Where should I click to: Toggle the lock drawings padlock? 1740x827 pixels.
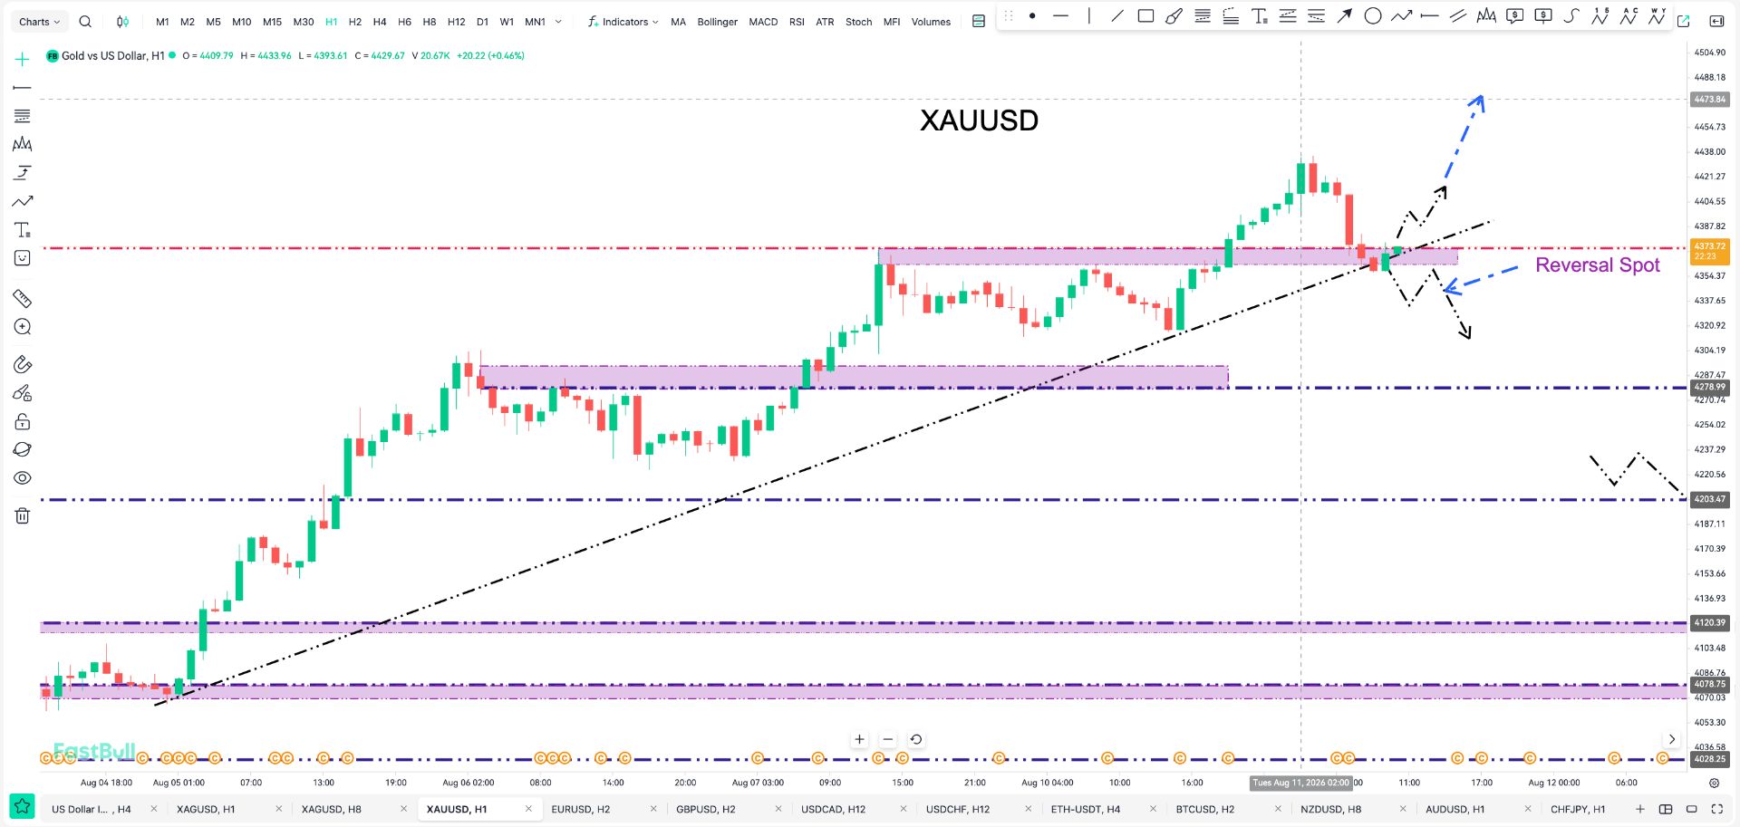pos(23,421)
